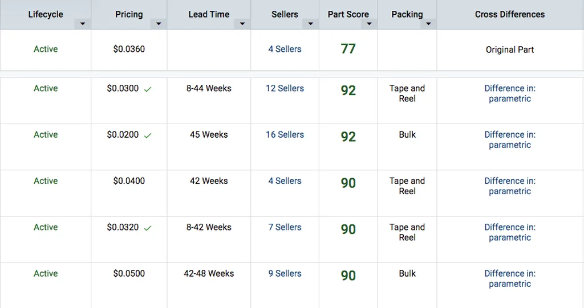Open the Part Score column filter arrow

pos(369,24)
